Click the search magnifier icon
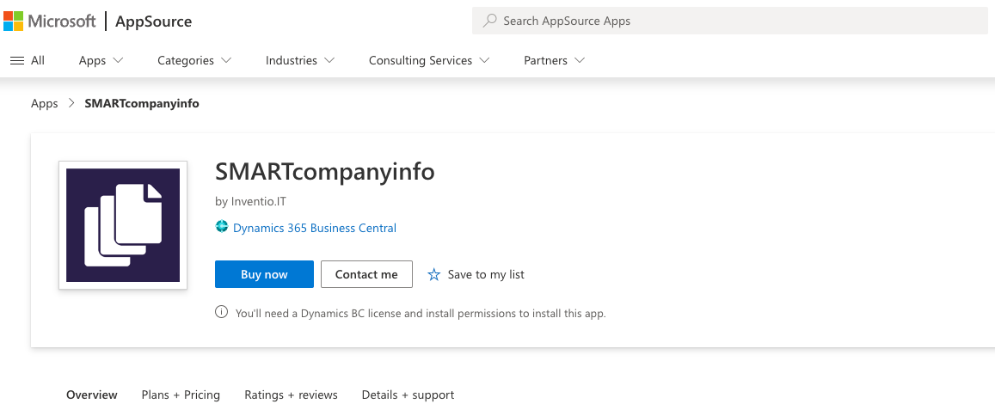This screenshot has width=995, height=410. (490, 21)
